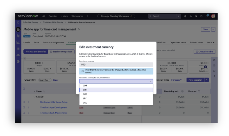Switch to the Related items tab
229x136 pixels.
pos(196,42)
